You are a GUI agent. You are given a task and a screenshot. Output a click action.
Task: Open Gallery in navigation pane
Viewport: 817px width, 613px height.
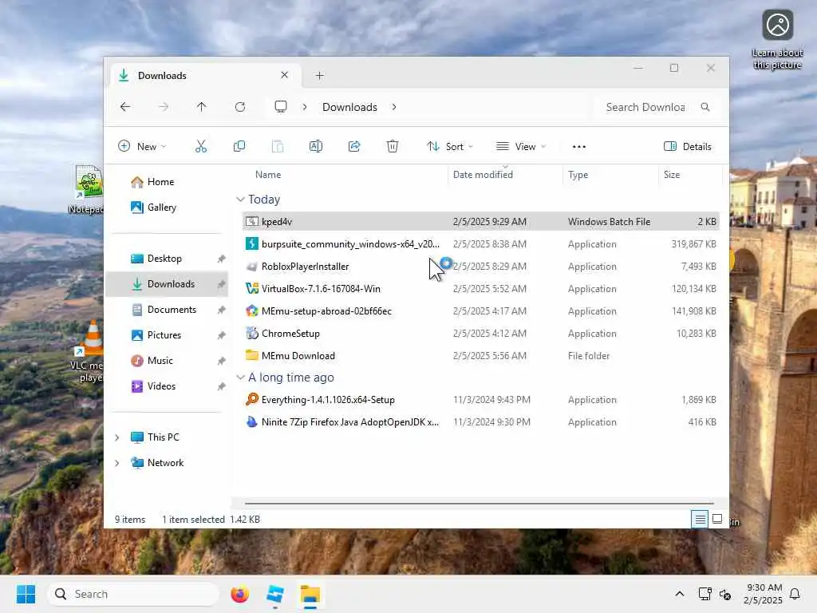point(167,208)
